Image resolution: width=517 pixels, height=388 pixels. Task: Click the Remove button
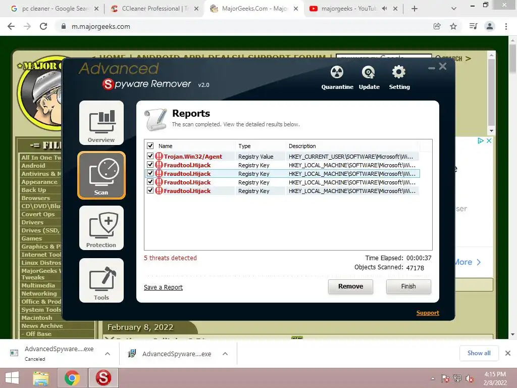[350, 286]
